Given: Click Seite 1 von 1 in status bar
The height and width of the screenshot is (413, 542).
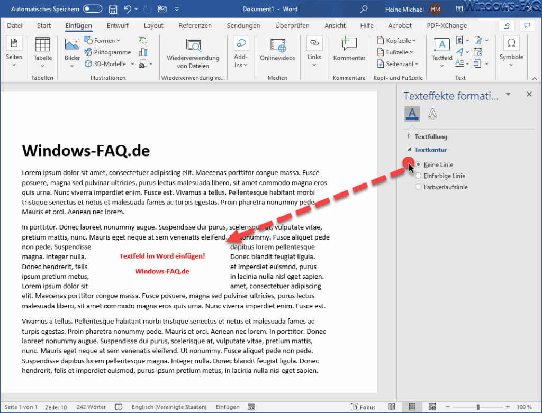Looking at the screenshot, I should pyautogui.click(x=21, y=407).
